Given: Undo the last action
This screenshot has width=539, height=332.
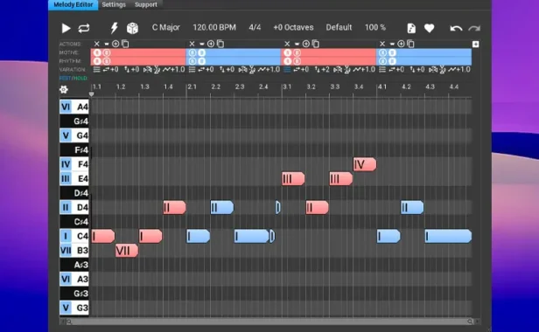Looking at the screenshot, I should [x=456, y=29].
